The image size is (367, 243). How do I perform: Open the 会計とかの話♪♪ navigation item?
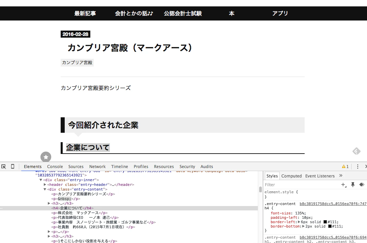click(134, 13)
